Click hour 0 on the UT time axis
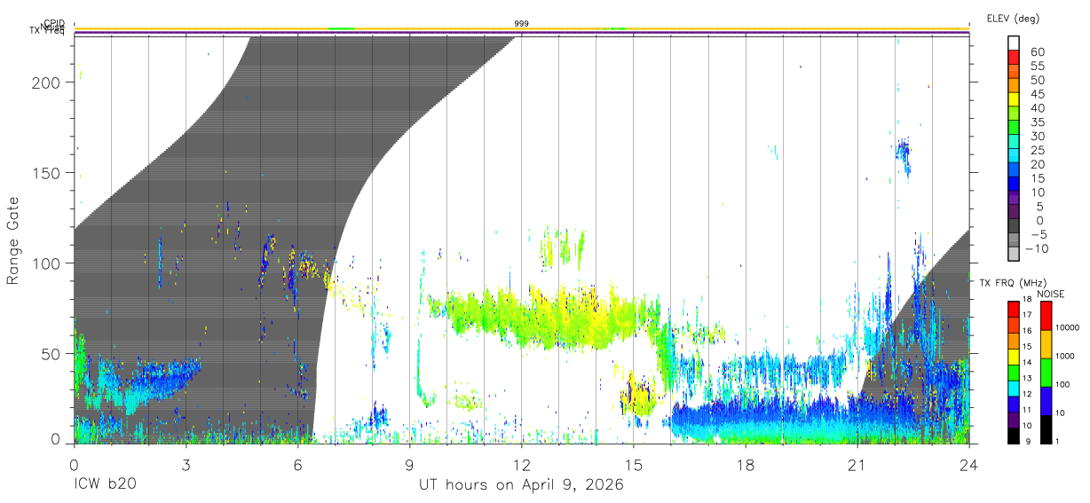1090x503 pixels. point(74,465)
